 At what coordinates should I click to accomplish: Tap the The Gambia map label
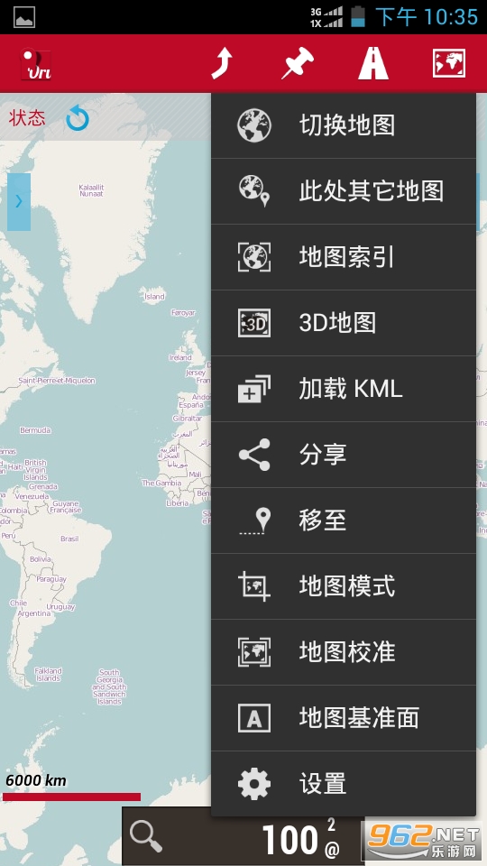click(161, 483)
